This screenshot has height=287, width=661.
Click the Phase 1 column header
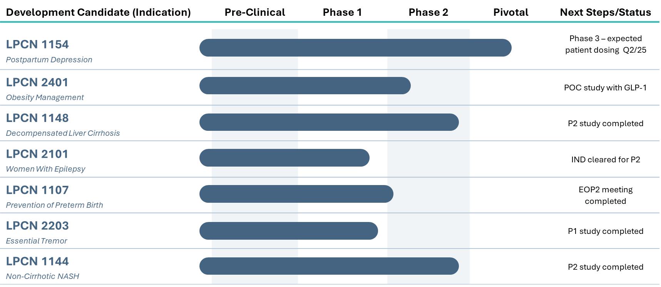[x=342, y=12]
